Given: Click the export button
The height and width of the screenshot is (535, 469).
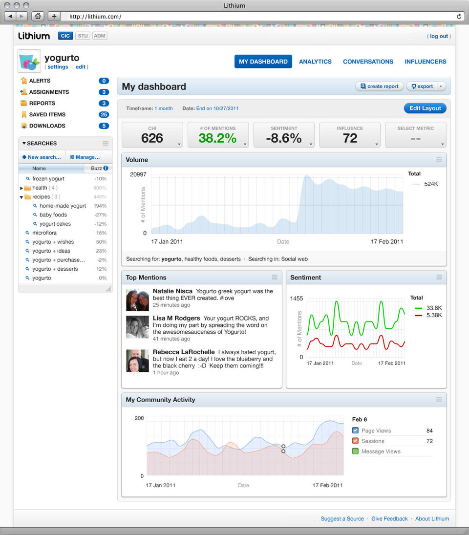Looking at the screenshot, I should tap(422, 86).
